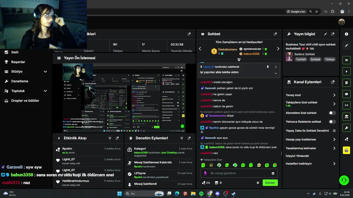Pop out the Kanal Eylemleri panel
Screen dimensions: 353x198
point(333,82)
